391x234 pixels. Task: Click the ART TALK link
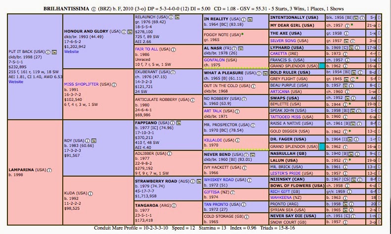(x=213, y=111)
